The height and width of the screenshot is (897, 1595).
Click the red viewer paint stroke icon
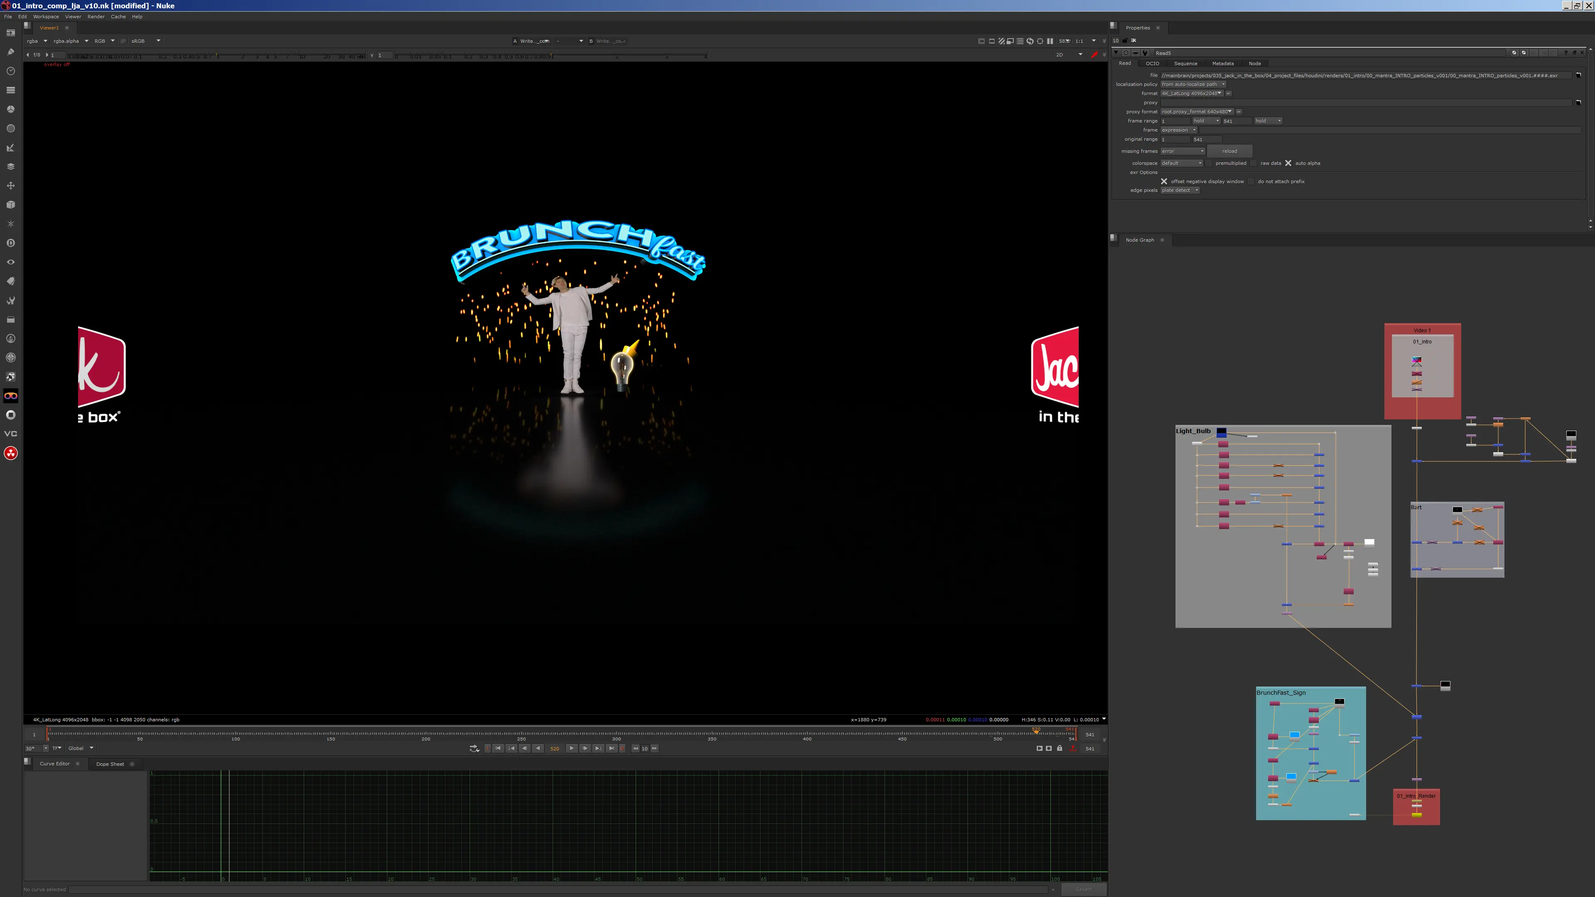(1094, 54)
